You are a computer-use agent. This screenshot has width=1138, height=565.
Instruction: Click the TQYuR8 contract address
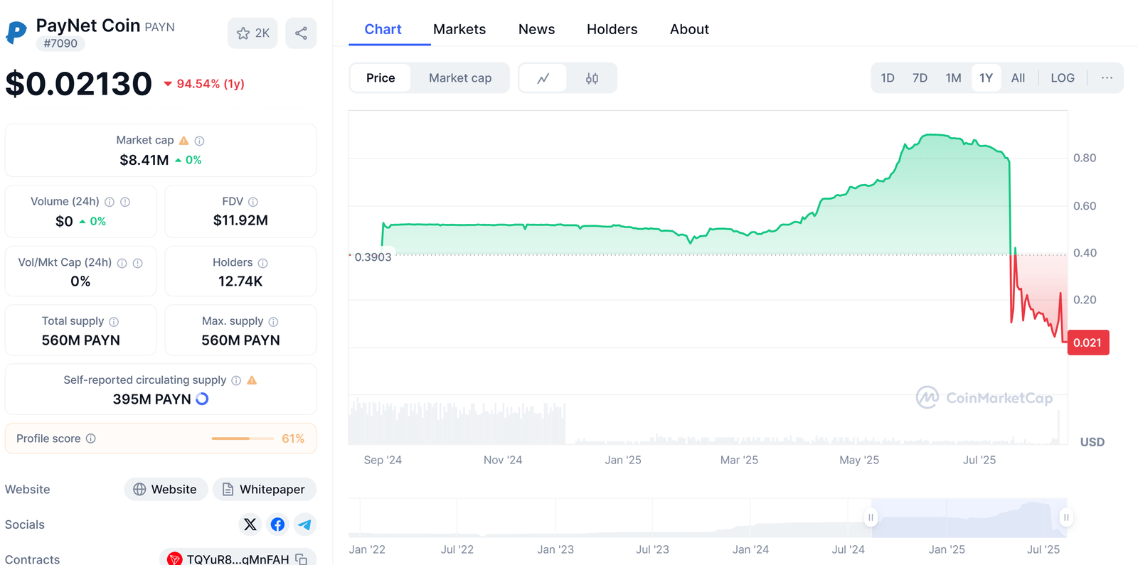[237, 559]
